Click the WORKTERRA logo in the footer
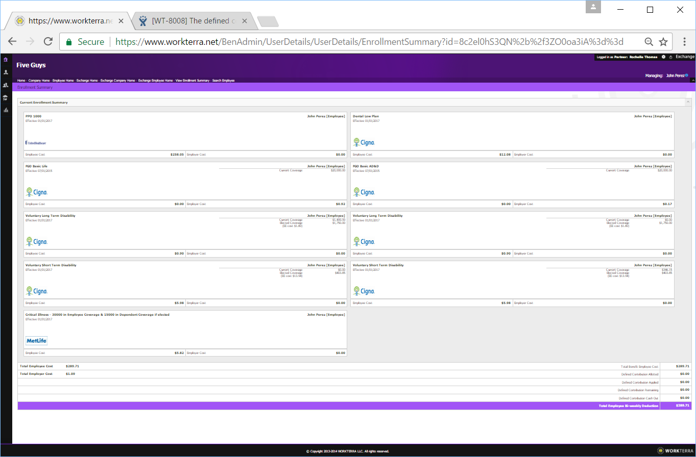The height and width of the screenshot is (457, 696). point(675,450)
